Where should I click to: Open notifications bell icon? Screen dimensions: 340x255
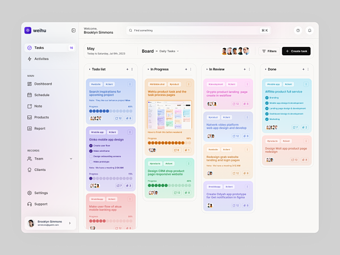coord(310,30)
